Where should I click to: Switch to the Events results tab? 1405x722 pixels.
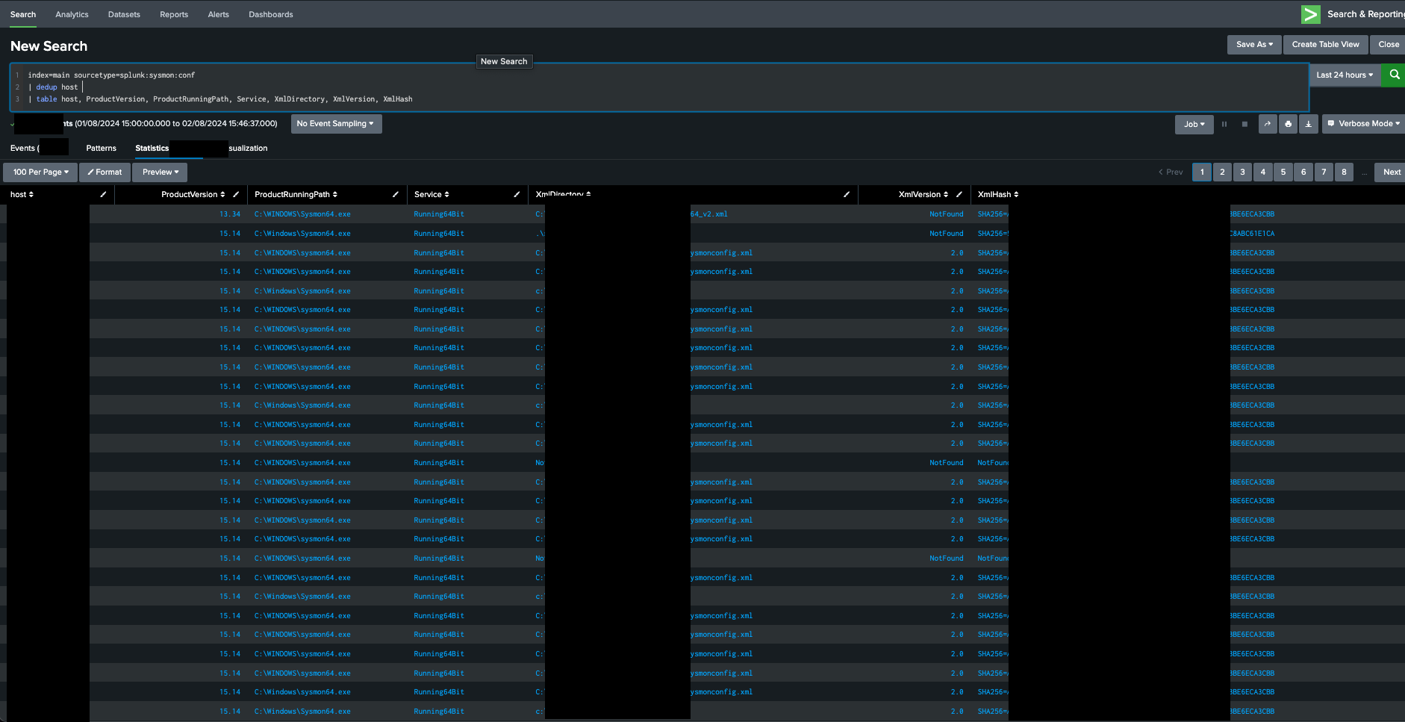tap(25, 148)
